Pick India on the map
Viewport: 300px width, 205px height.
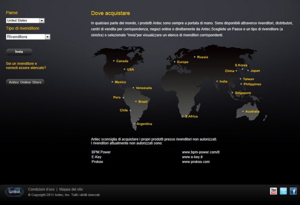click(x=223, y=81)
